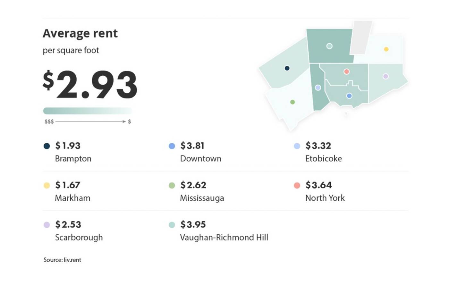
Task: Click the teal legend dot beside $3.95
Action: [x=172, y=225]
